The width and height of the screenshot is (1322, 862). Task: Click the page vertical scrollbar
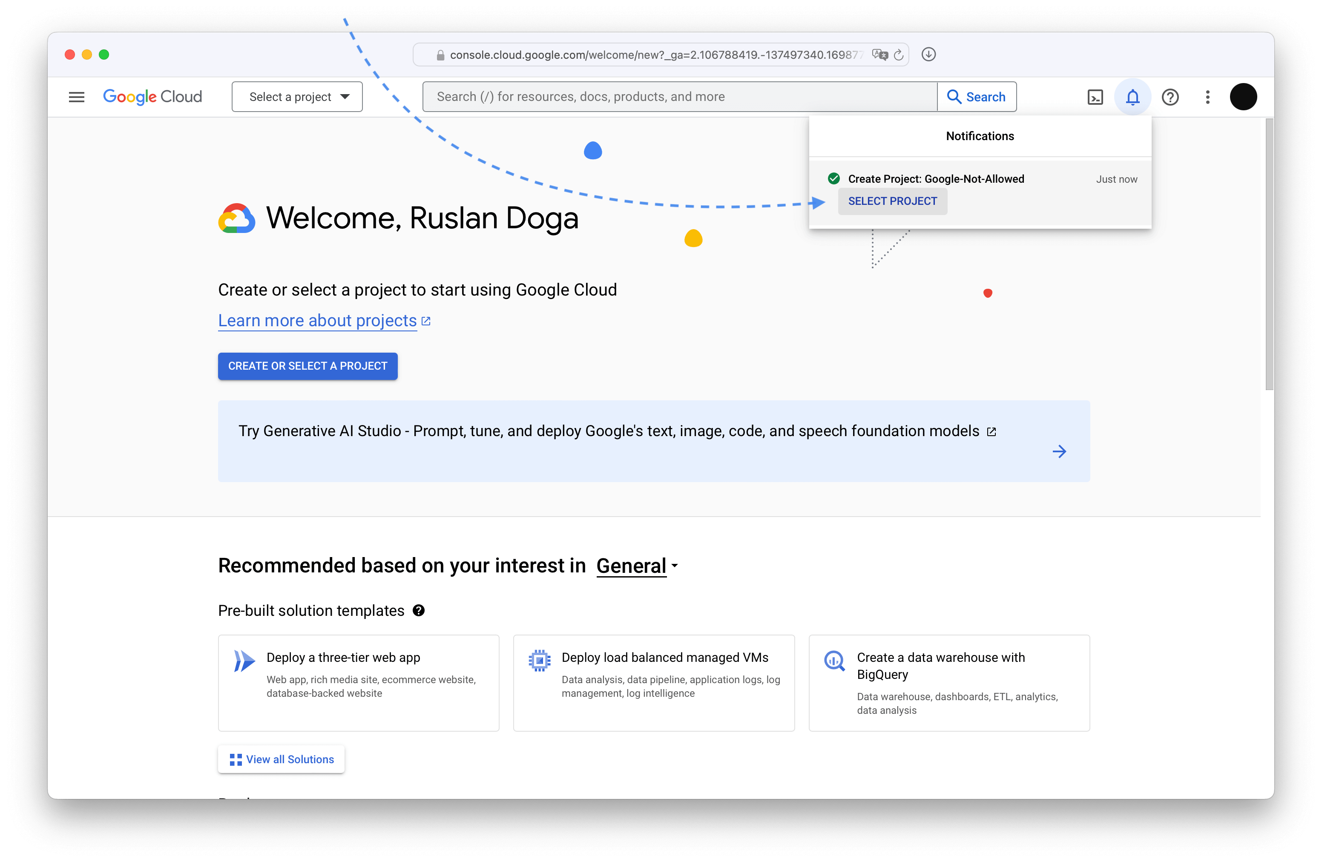click(x=1269, y=254)
